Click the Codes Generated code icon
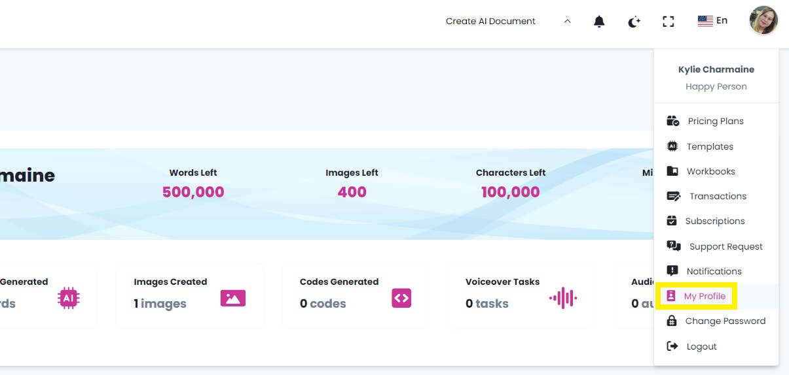Screen dimensions: 789x375 pos(401,299)
